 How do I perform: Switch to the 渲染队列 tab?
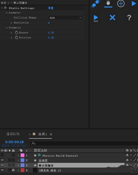pos(13,134)
